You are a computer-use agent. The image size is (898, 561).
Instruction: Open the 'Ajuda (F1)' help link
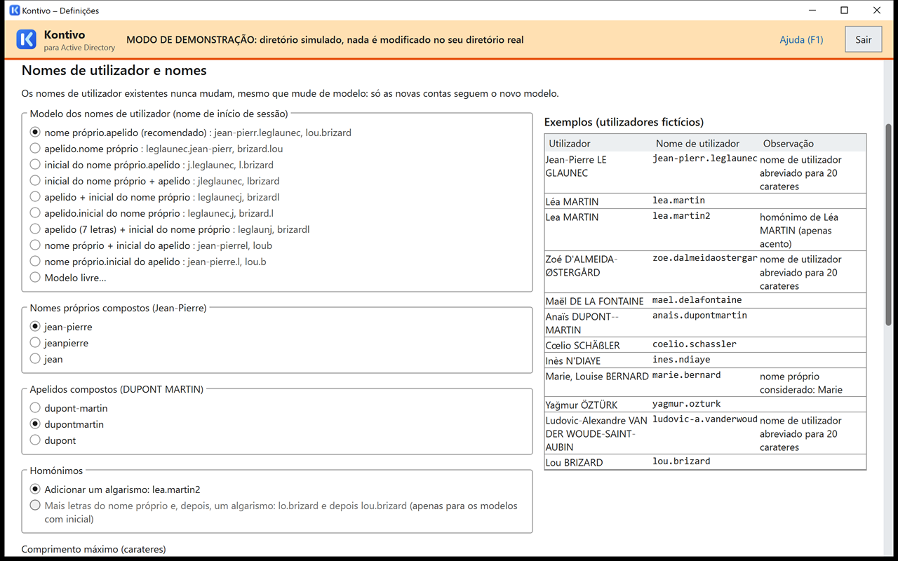801,40
